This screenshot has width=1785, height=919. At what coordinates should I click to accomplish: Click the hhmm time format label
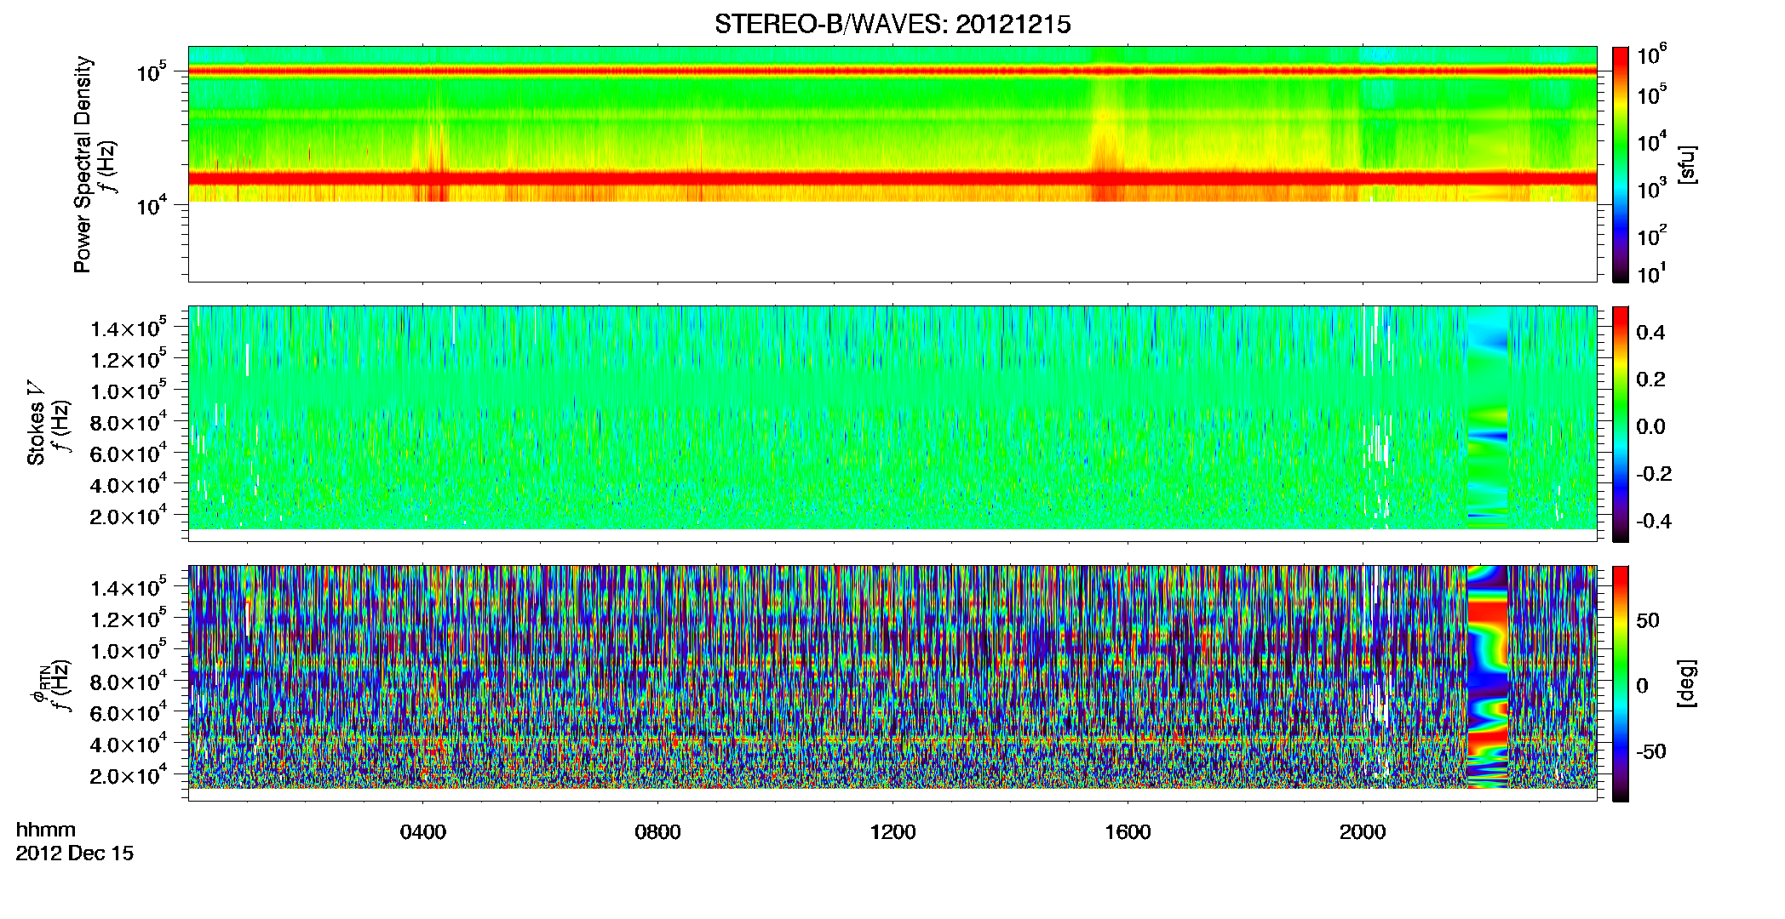[46, 830]
